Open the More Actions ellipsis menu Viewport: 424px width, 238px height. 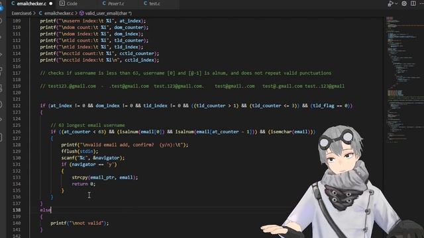coord(421,3)
